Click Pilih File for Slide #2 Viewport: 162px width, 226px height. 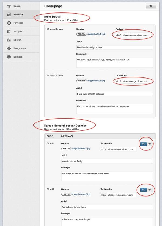pyautogui.click(x=66, y=194)
